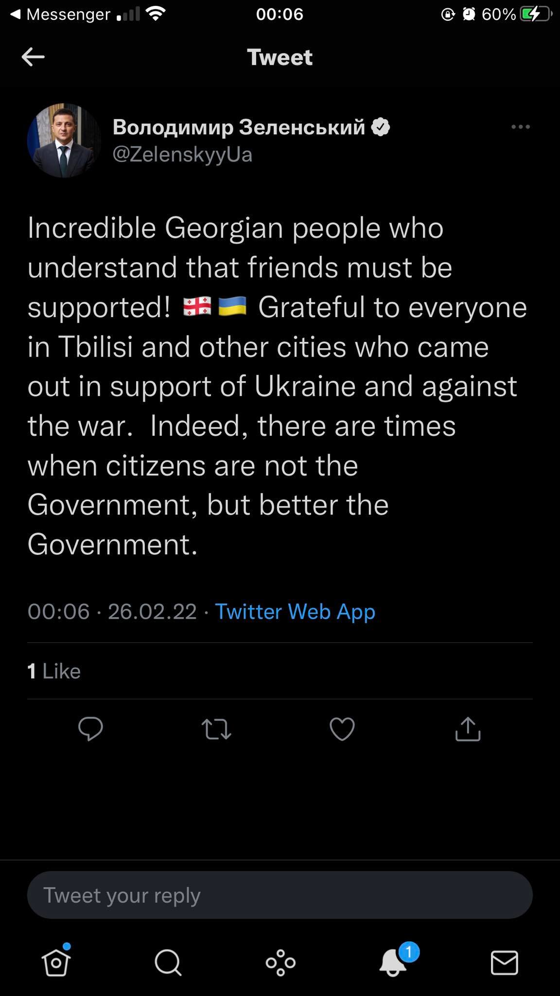
Task: Open the Home tab icon
Action: pyautogui.click(x=56, y=962)
